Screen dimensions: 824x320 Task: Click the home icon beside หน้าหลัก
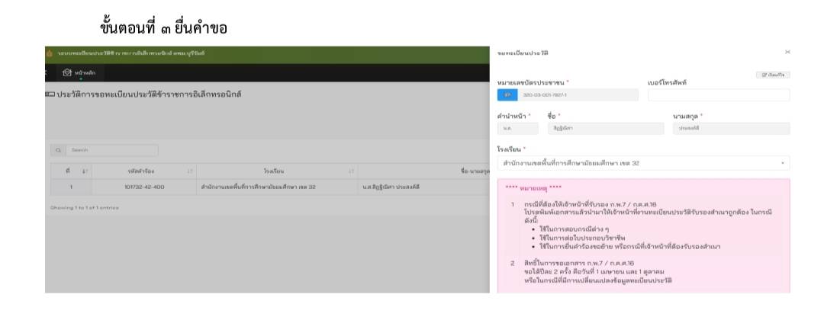tap(66, 73)
